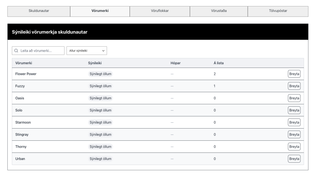Open the Vörustaða tab
Viewport: 312px width, 194px height.
click(x=219, y=11)
